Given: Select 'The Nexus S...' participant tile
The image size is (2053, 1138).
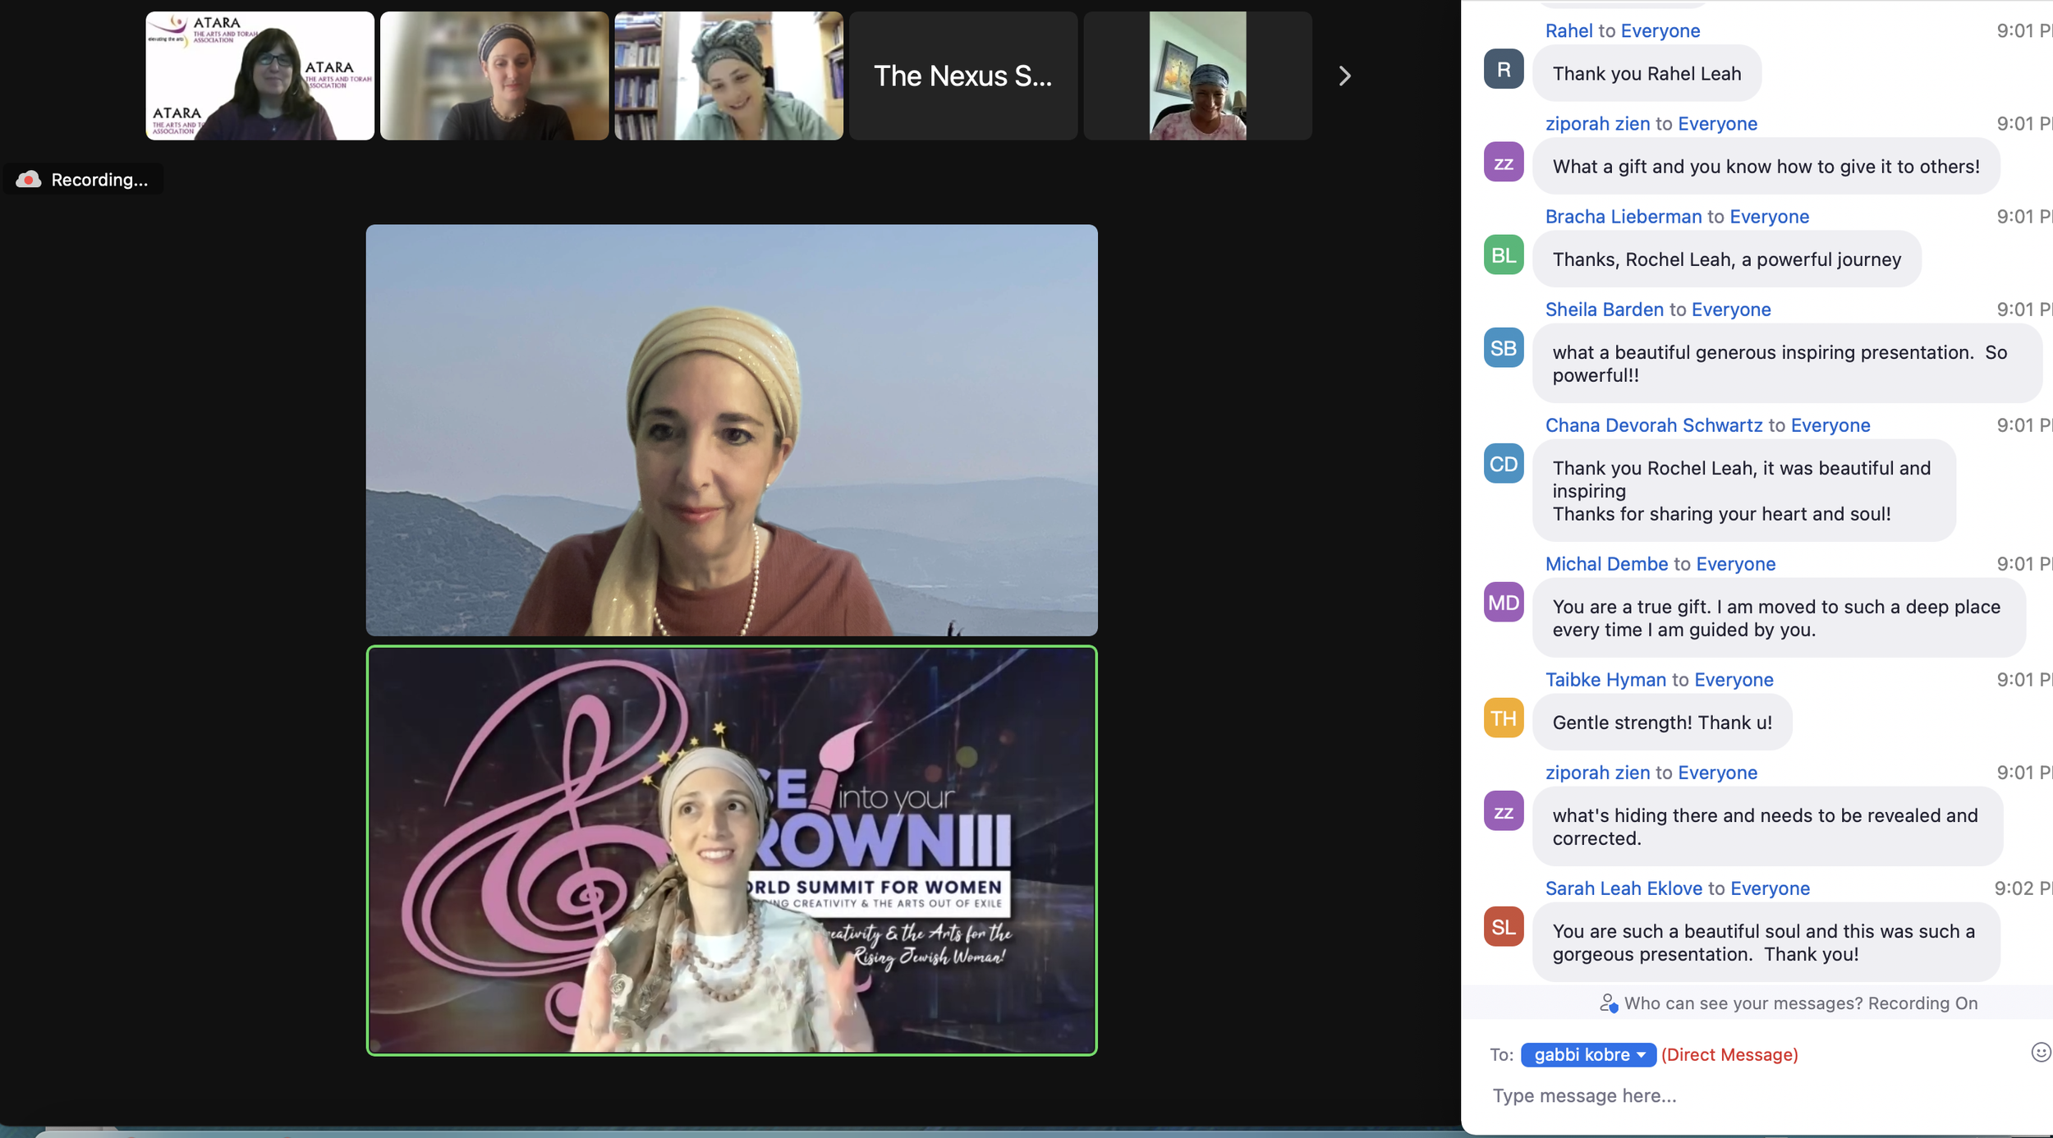Looking at the screenshot, I should (x=962, y=76).
